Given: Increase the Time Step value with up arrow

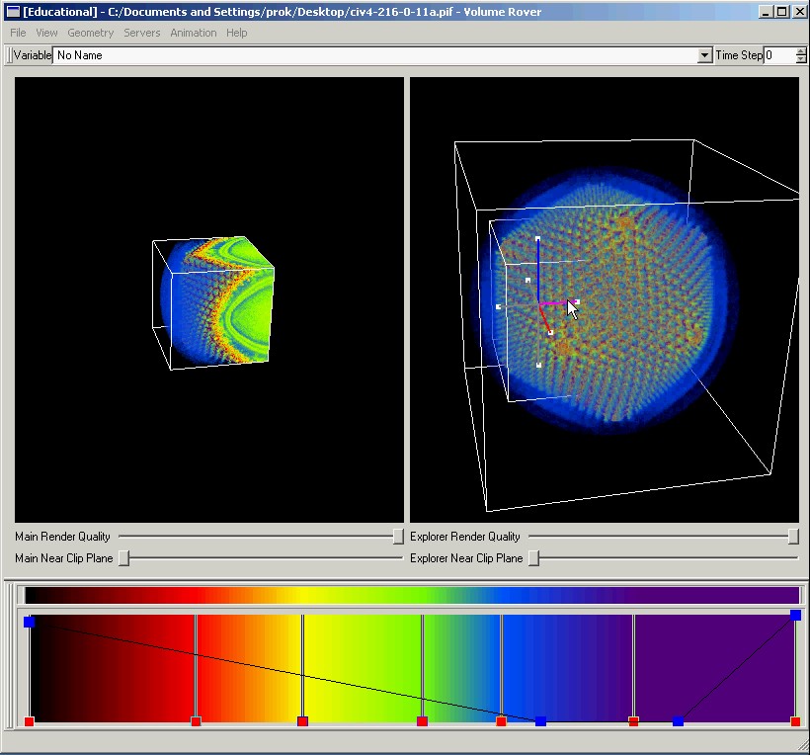Looking at the screenshot, I should click(x=801, y=51).
